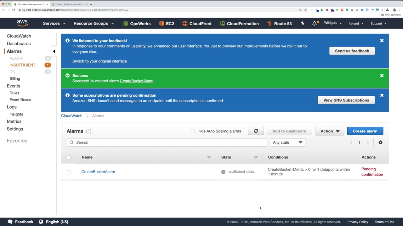Open alarms table settings gear
Viewport: 403px width, 226px height.
point(380,143)
